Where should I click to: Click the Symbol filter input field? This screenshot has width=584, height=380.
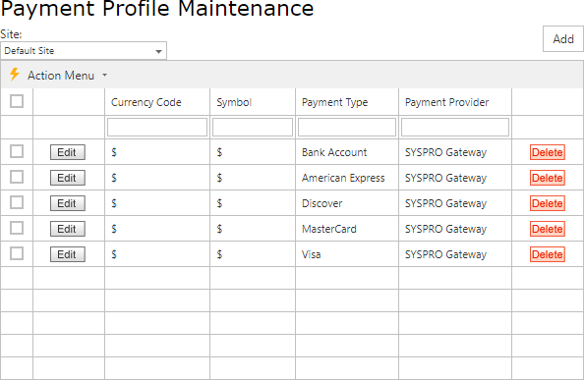point(253,128)
